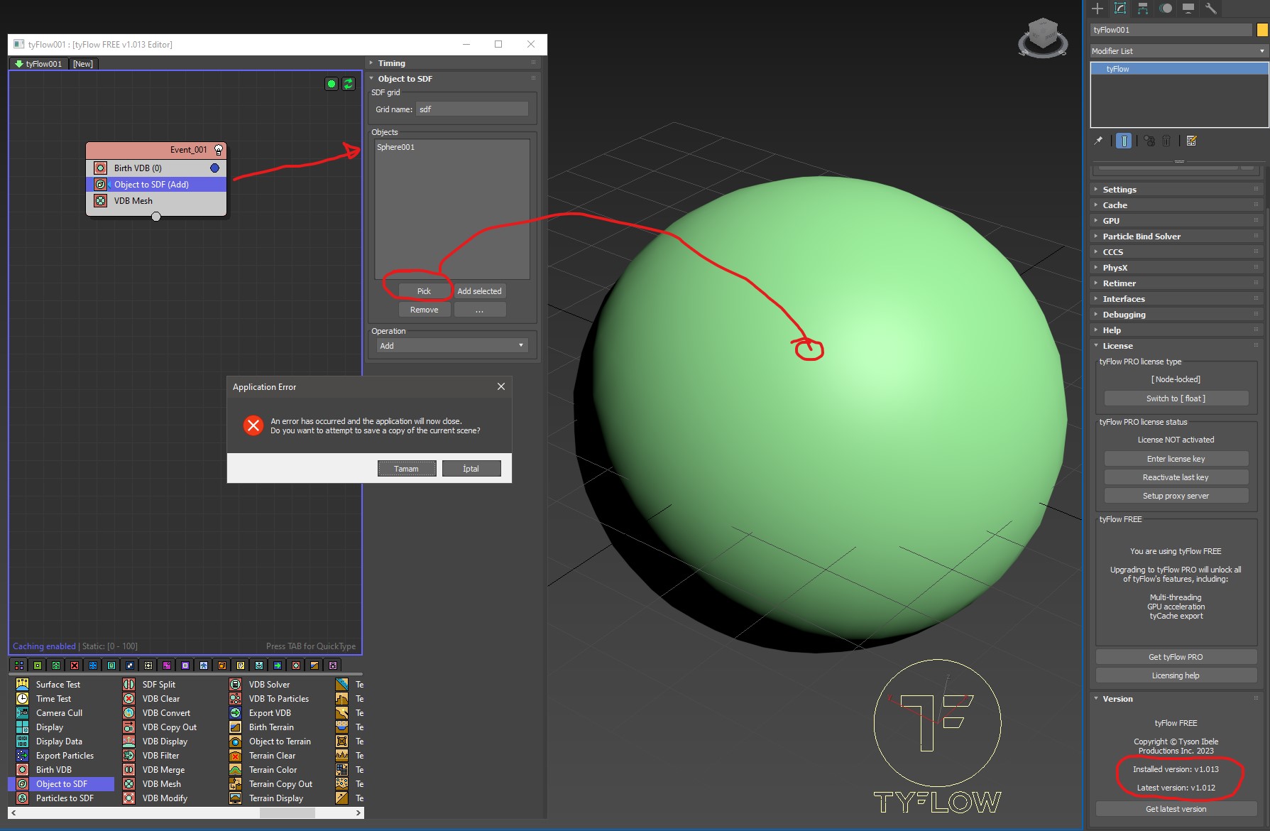Open the Operation Add dropdown
The width and height of the screenshot is (1270, 831).
coord(451,346)
